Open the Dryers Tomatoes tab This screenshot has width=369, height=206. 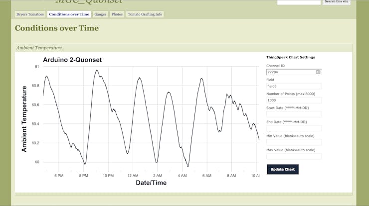point(30,14)
